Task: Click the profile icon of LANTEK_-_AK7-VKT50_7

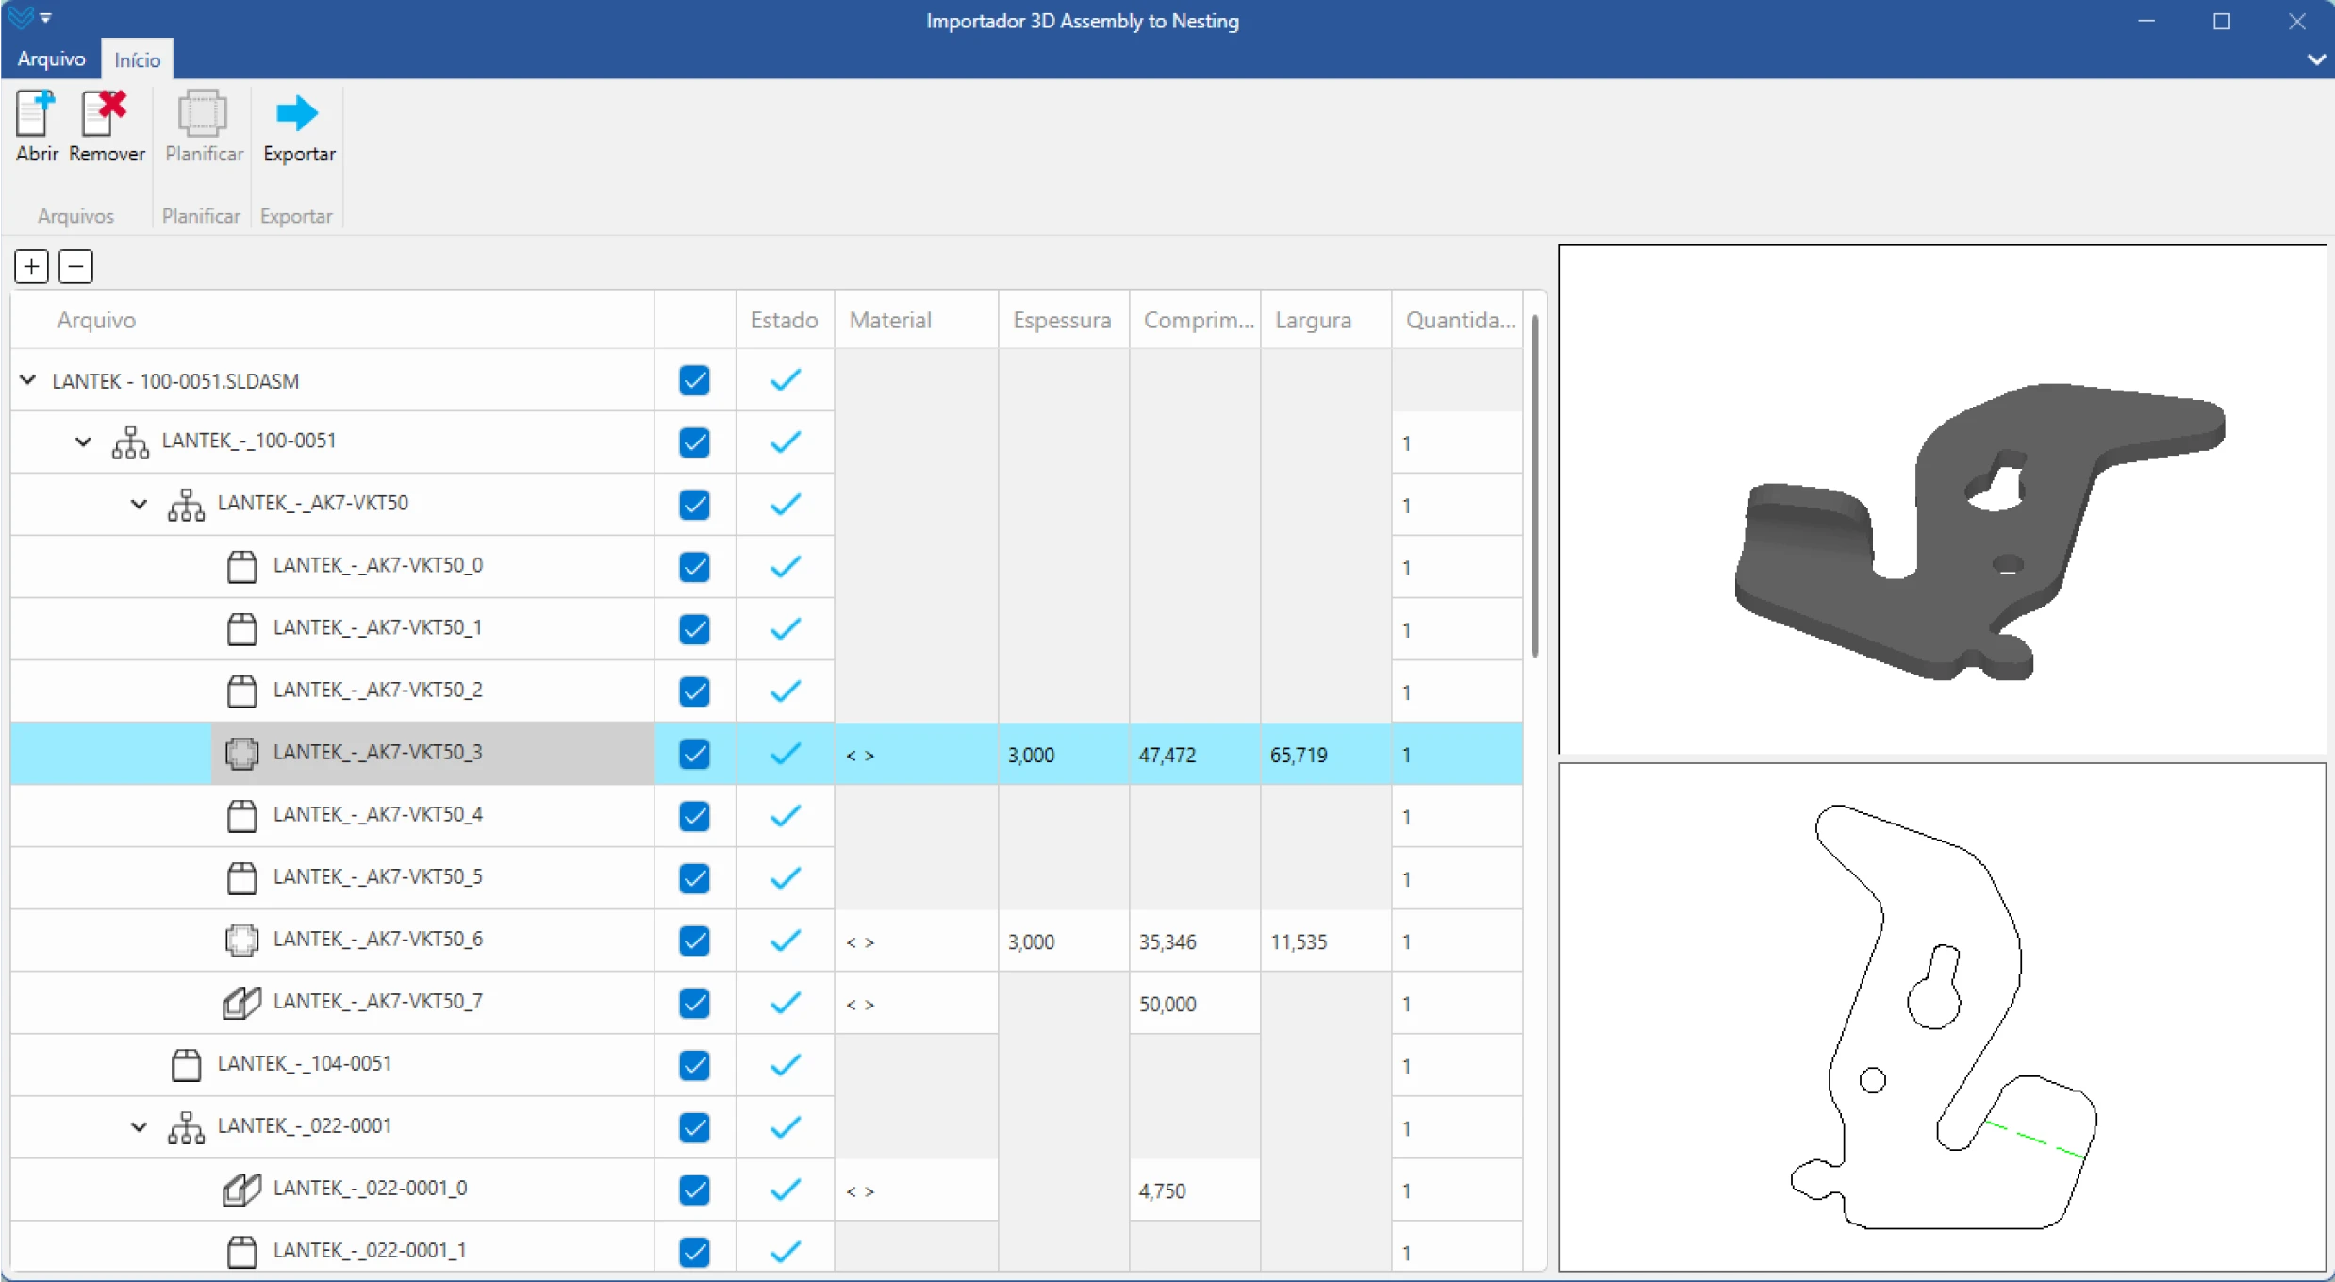Action: point(241,1002)
